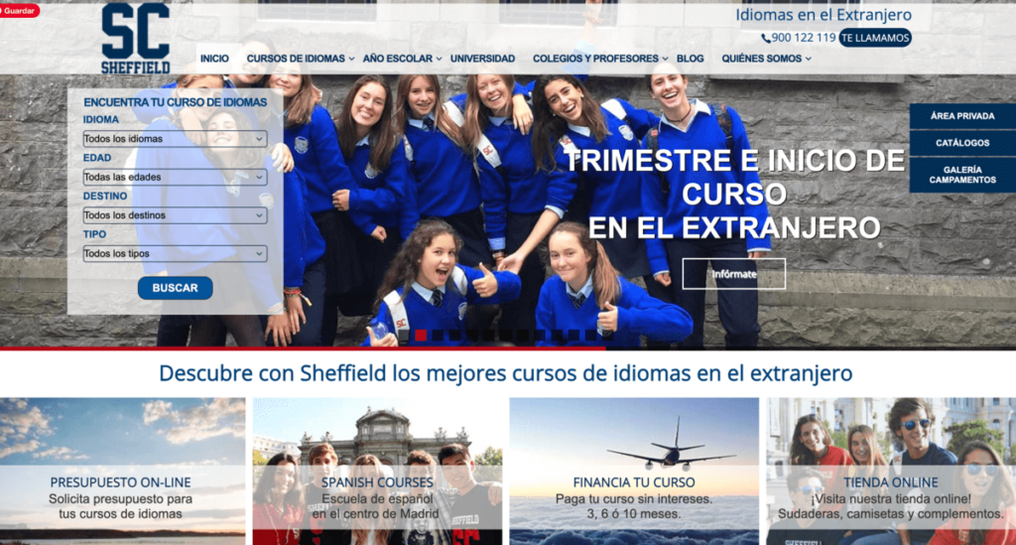1016x545 pixels.
Task: Open ÁREA PRIVADA side tab
Action: [962, 116]
